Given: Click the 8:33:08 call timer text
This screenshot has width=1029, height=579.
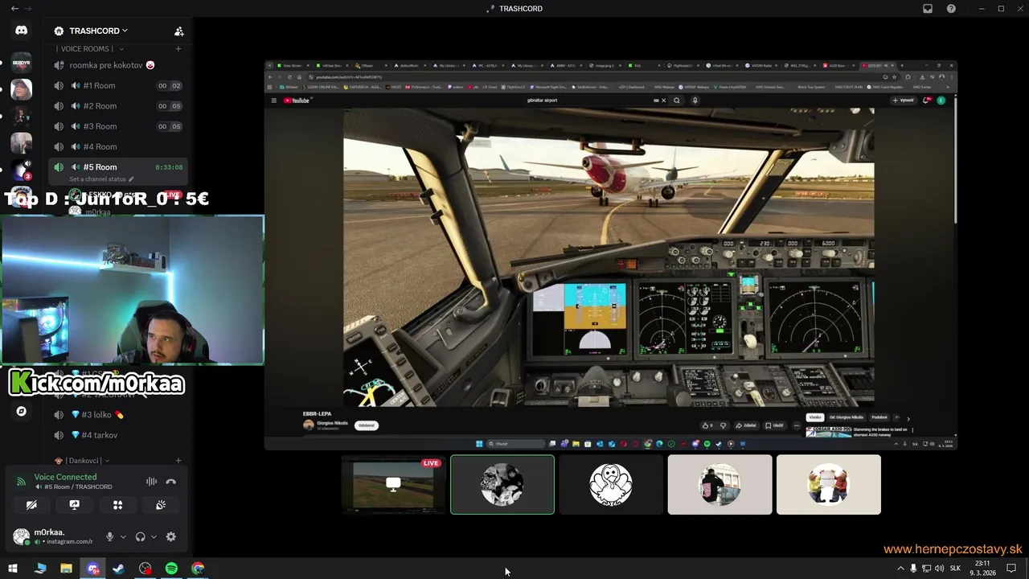Looking at the screenshot, I should coord(169,167).
